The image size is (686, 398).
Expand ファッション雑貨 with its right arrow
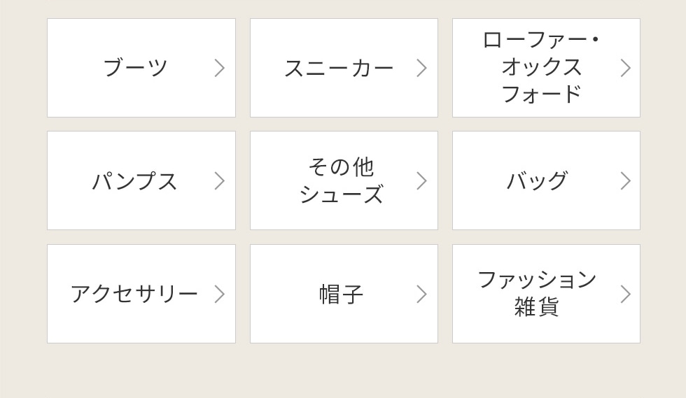tap(625, 294)
